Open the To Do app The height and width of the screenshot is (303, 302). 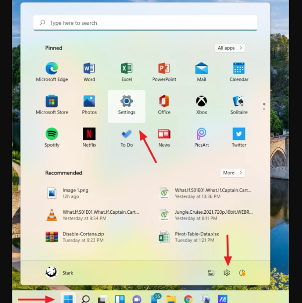tap(126, 137)
